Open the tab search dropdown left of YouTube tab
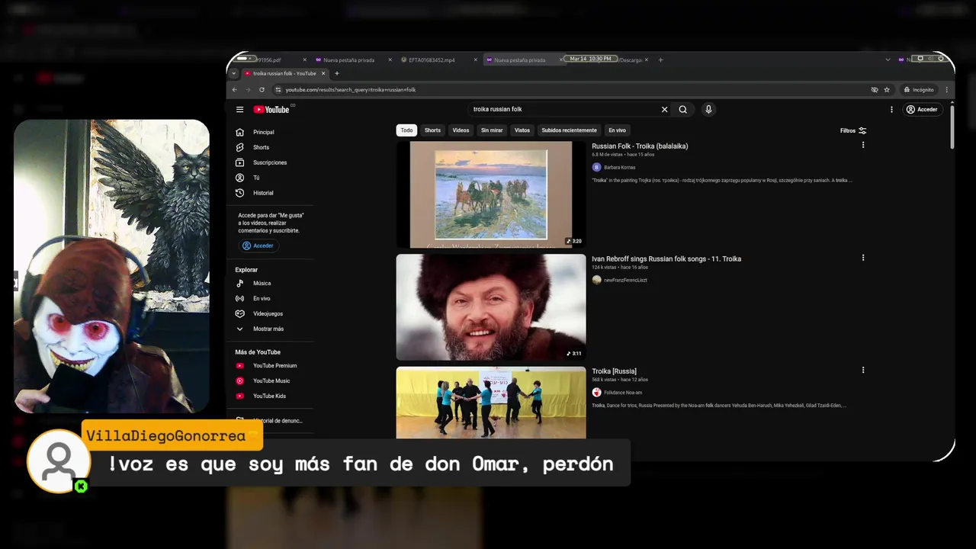This screenshot has width=976, height=549. tap(234, 73)
